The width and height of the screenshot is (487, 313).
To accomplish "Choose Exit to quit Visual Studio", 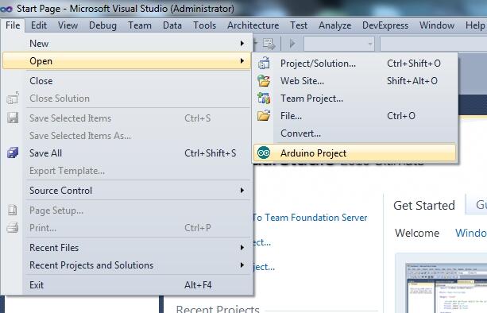I will pyautogui.click(x=126, y=284).
